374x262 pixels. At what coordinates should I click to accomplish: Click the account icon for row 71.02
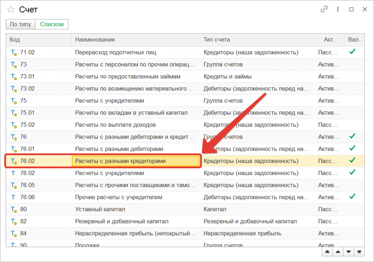click(x=14, y=53)
